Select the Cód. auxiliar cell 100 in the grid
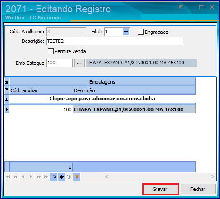The height and width of the screenshot is (199, 220). [x=41, y=109]
